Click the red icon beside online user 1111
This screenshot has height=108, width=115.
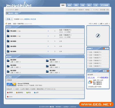coord(8,97)
